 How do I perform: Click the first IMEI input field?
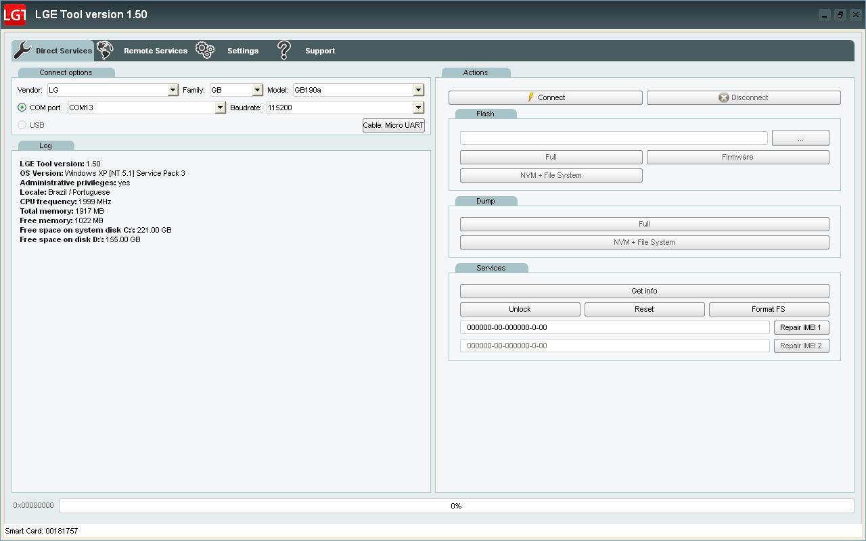pos(615,327)
